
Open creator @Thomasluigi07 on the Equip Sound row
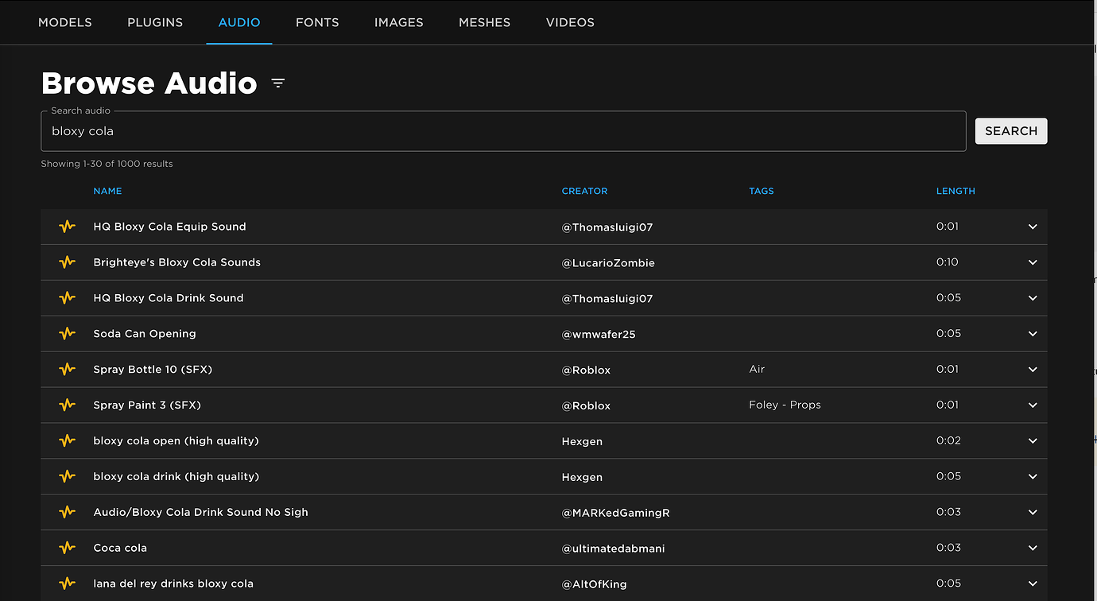tap(607, 227)
